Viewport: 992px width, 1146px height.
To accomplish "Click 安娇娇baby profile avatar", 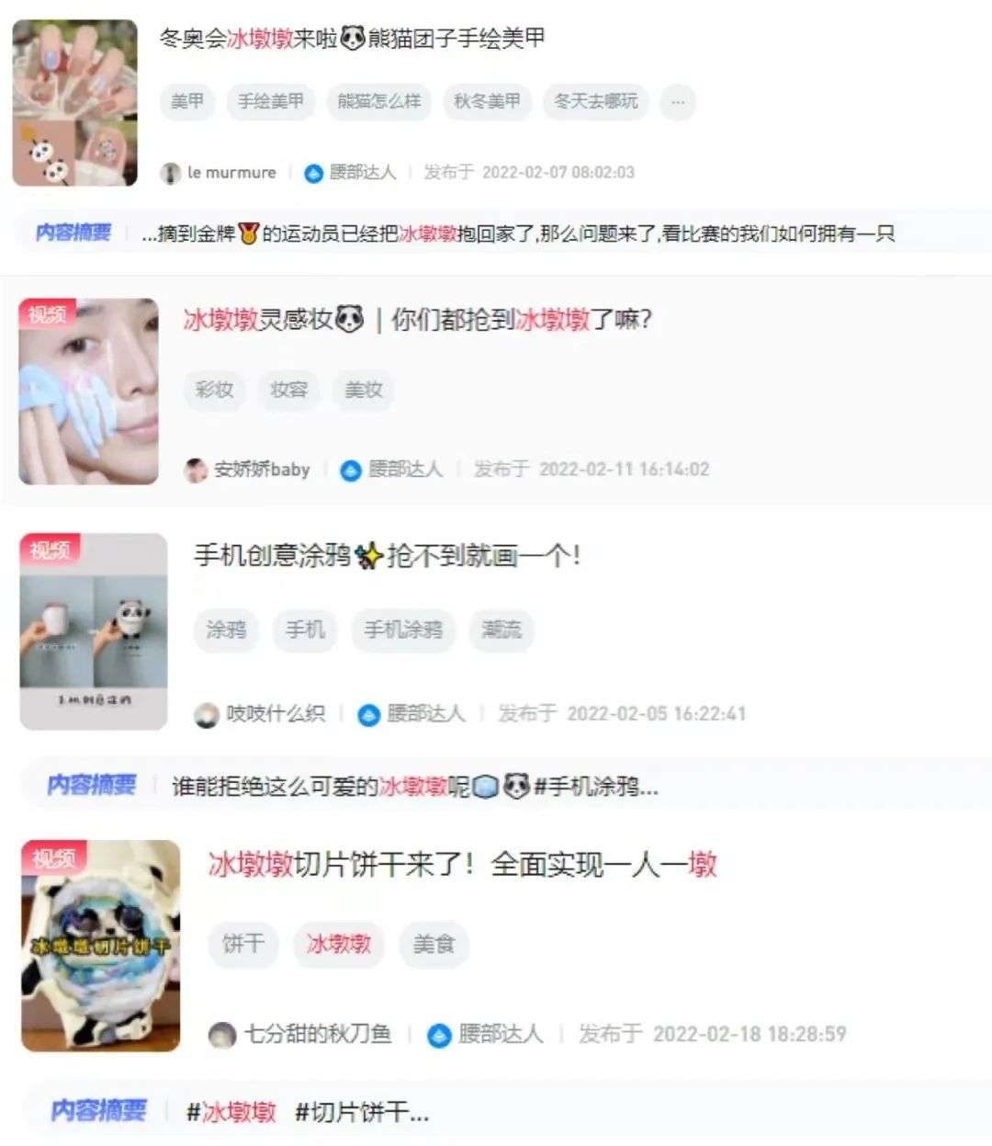I will [196, 470].
